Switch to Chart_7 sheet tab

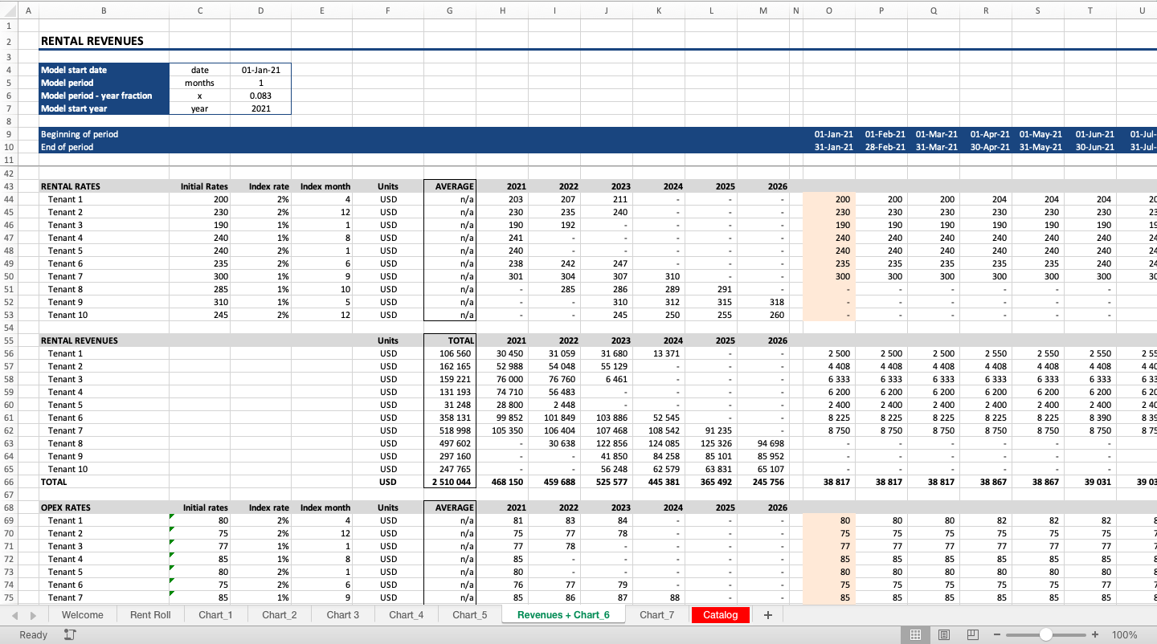(x=657, y=615)
